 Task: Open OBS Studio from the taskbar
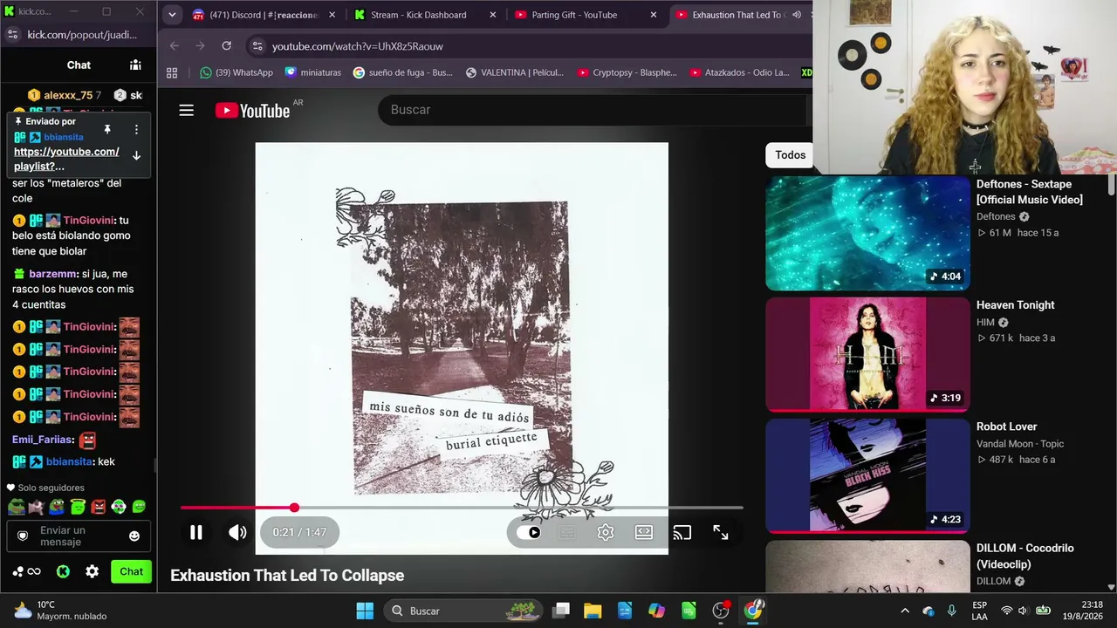tap(721, 611)
